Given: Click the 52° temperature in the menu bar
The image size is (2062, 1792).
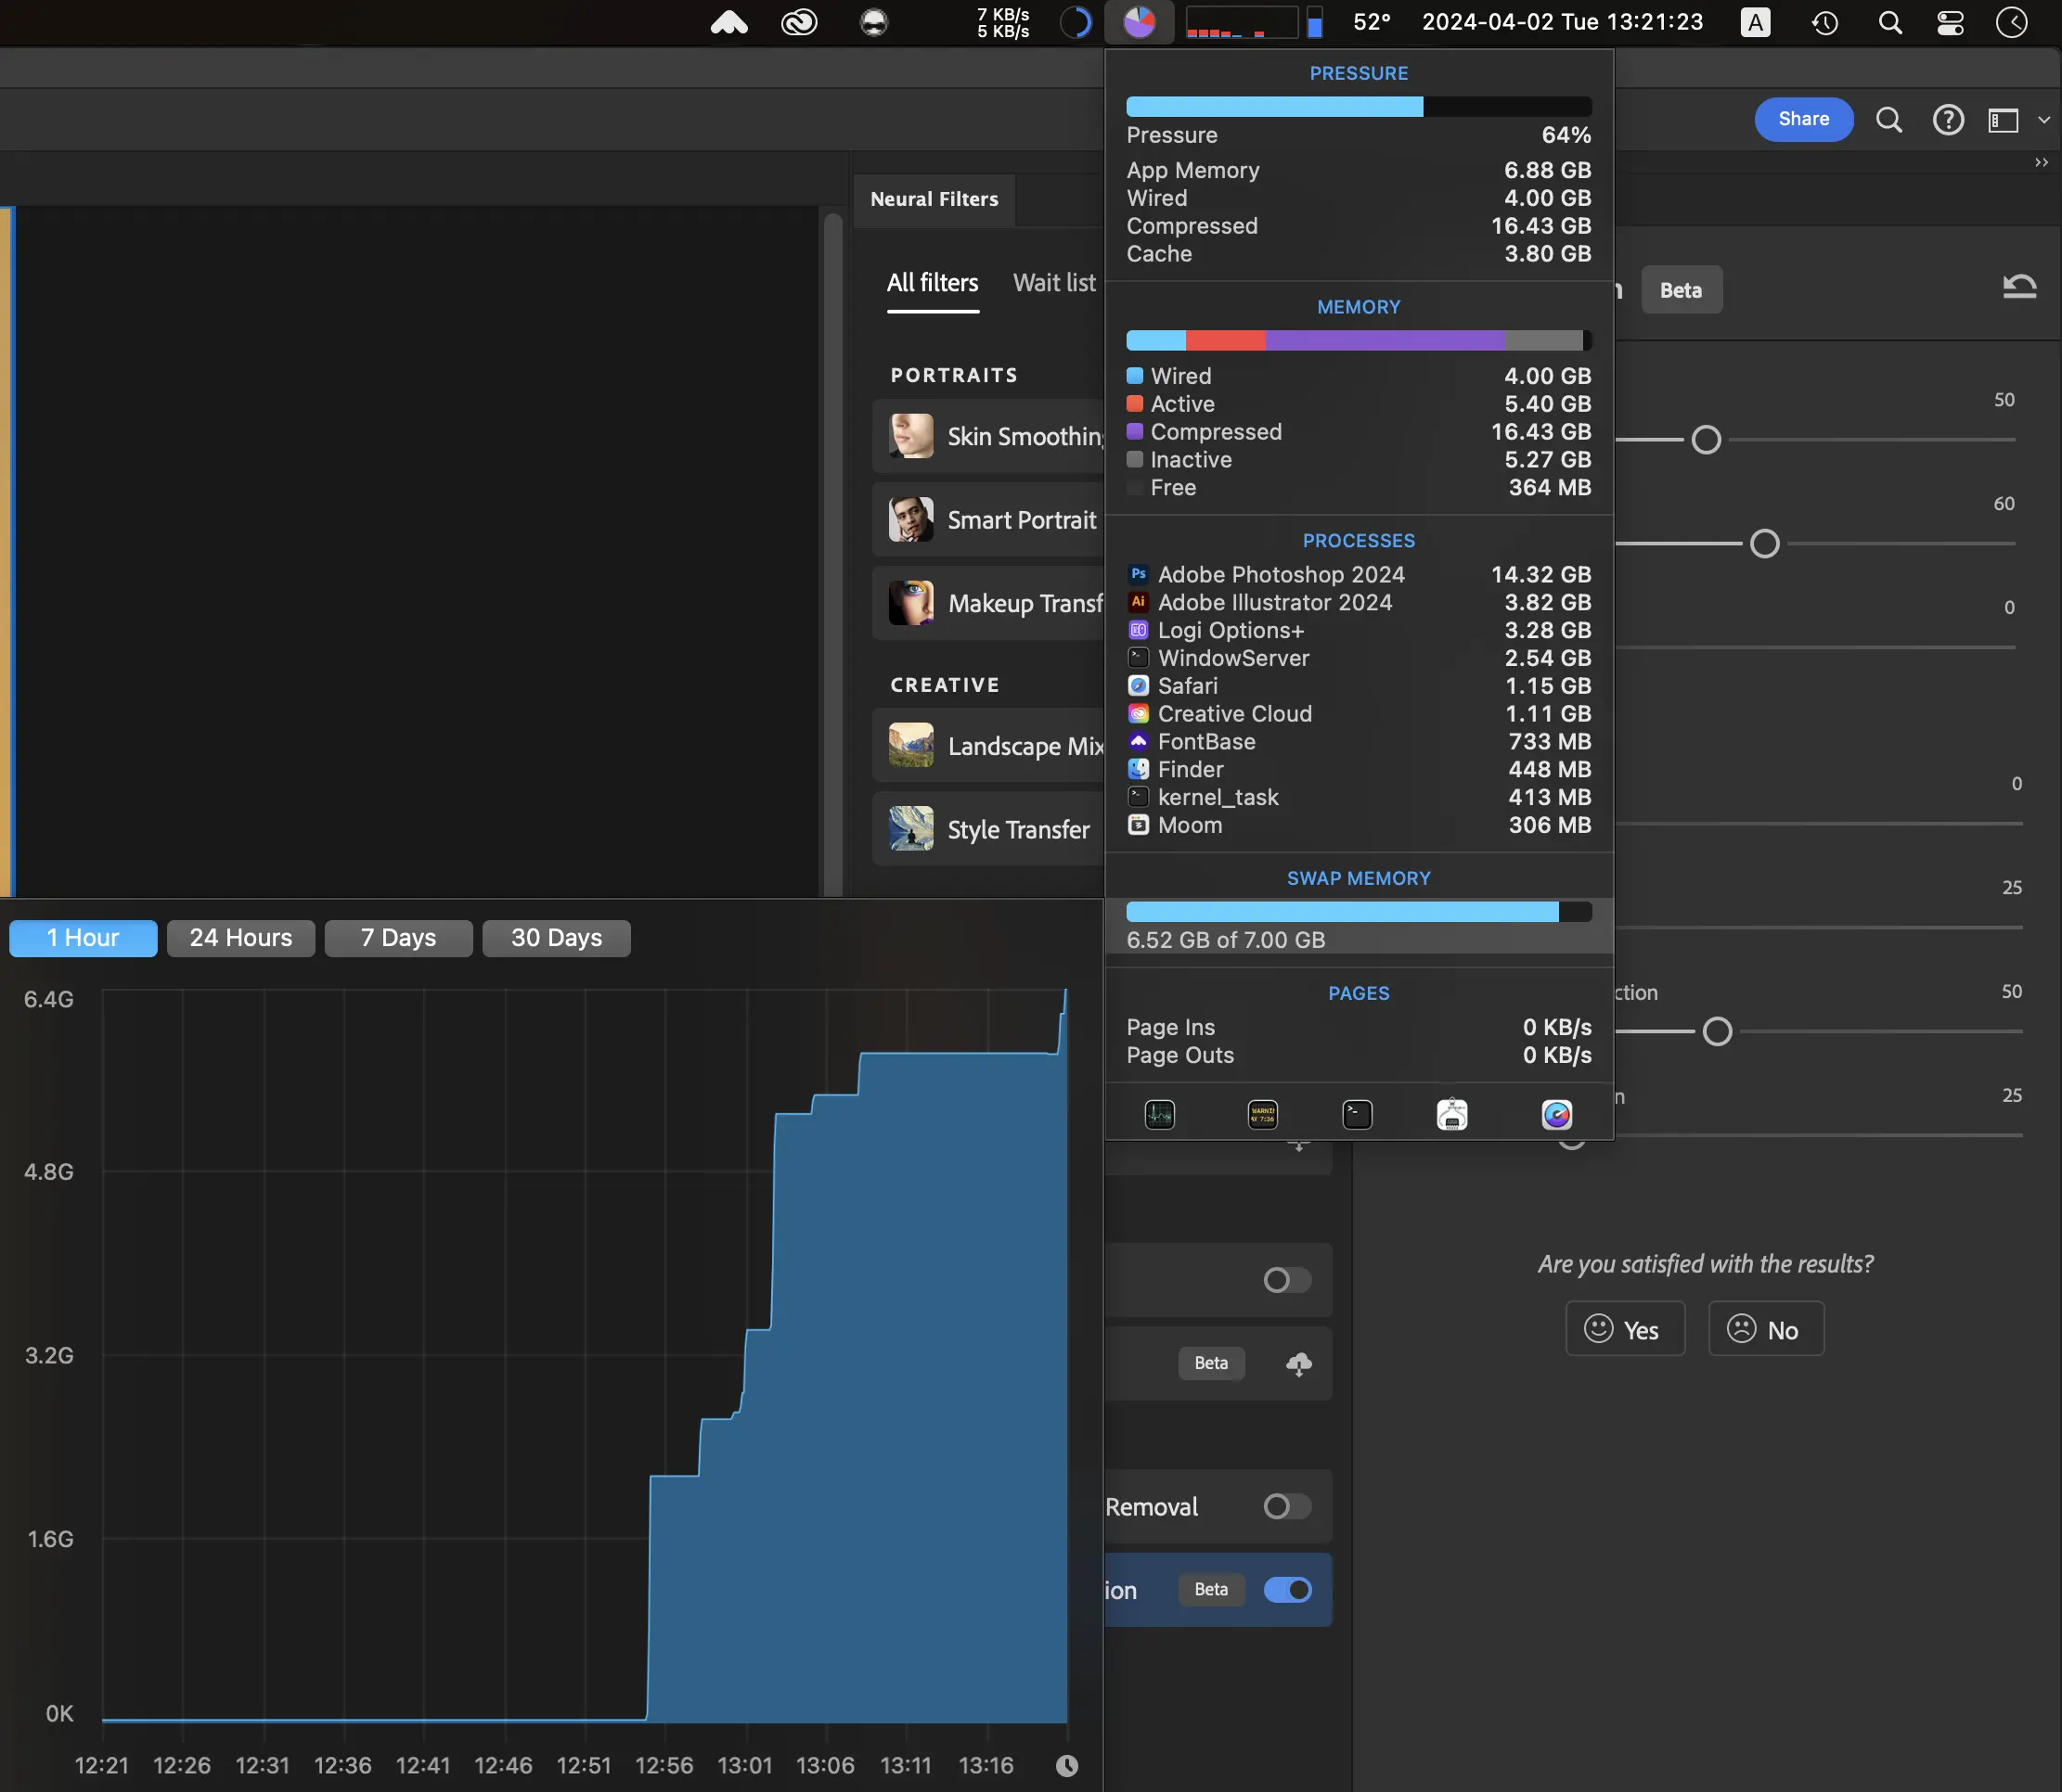Looking at the screenshot, I should tap(1372, 22).
